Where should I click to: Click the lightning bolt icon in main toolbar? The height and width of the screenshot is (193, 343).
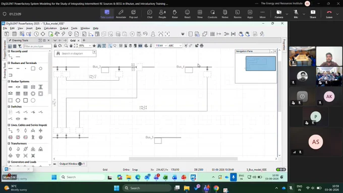(x=64, y=34)
